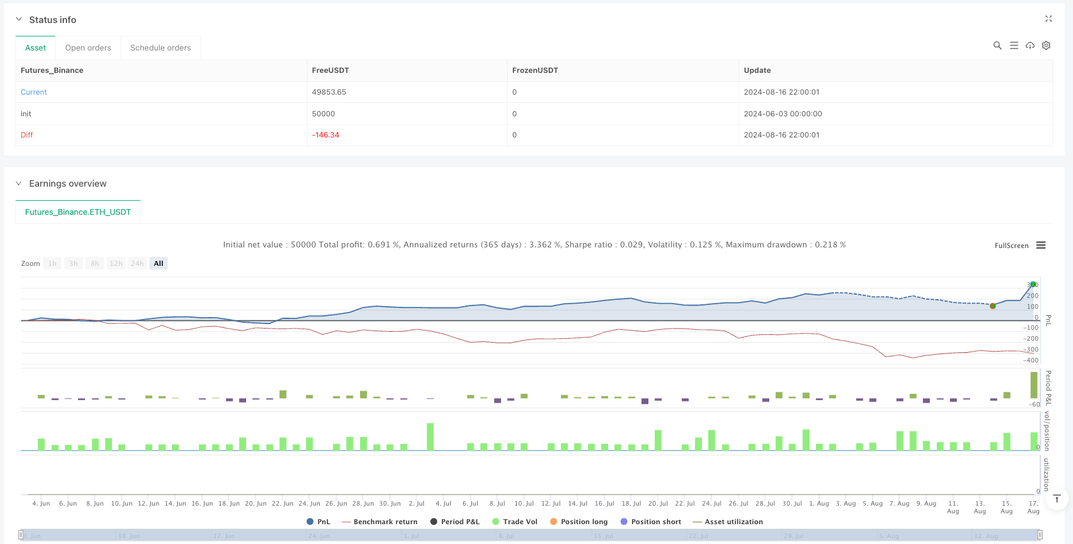Viewport: 1073px width, 544px height.
Task: Click the 49853.65 FreeUSDT value
Action: click(x=329, y=92)
